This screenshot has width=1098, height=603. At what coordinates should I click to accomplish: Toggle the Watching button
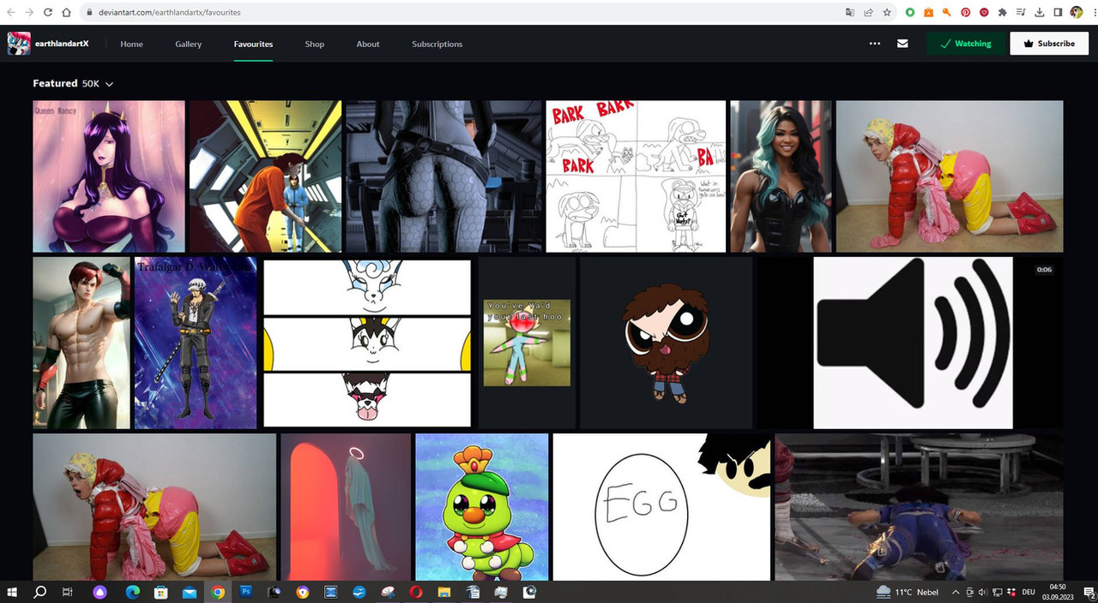point(966,44)
